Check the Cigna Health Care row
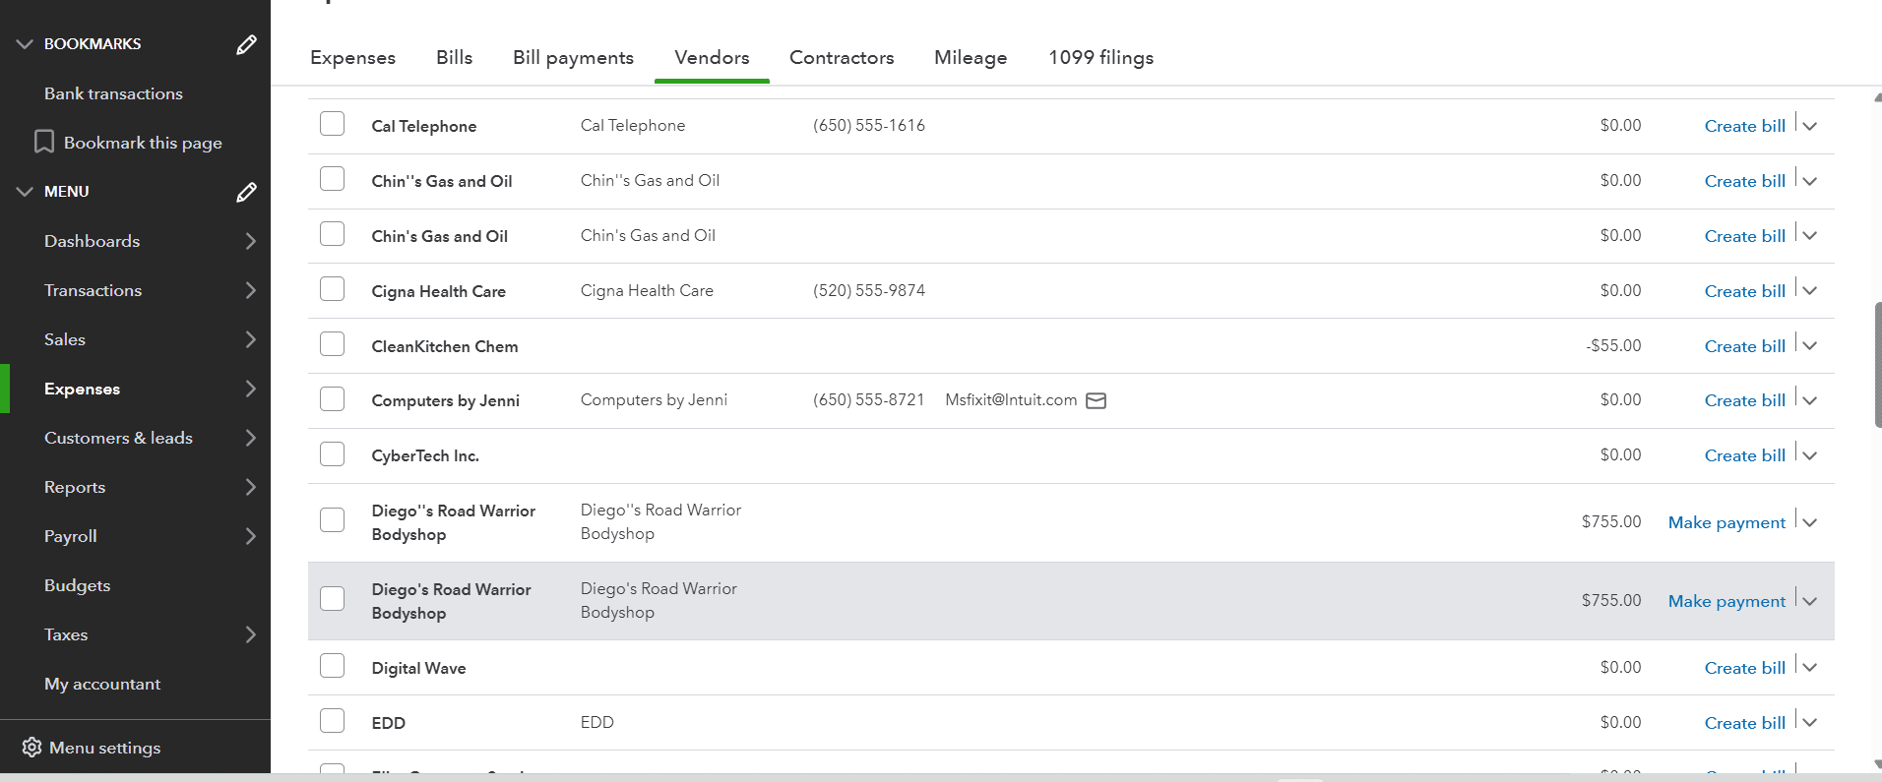Image resolution: width=1882 pixels, height=782 pixels. click(333, 289)
